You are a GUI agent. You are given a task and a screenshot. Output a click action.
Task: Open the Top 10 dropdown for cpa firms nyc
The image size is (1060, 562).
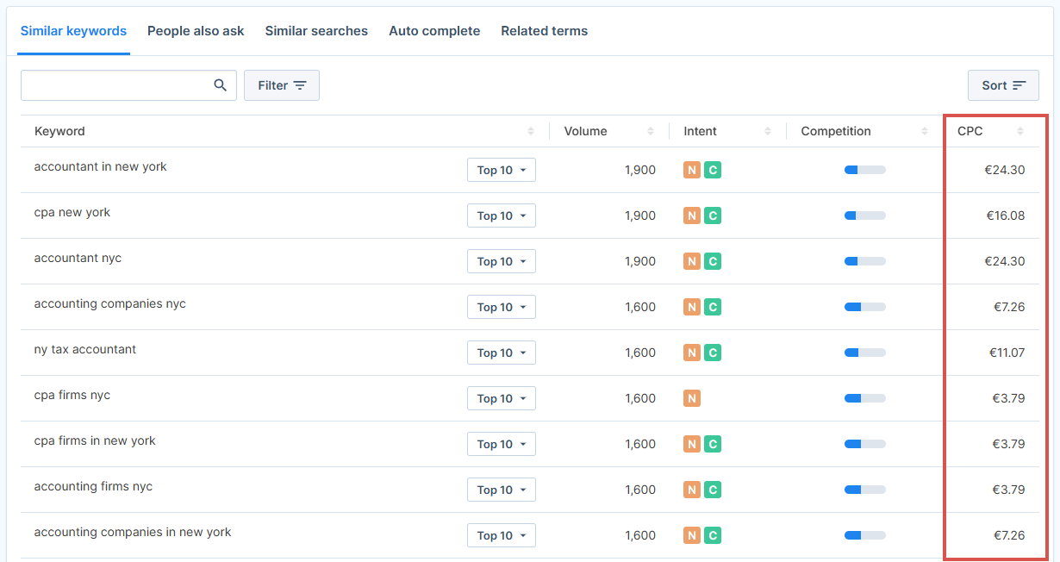coord(502,398)
